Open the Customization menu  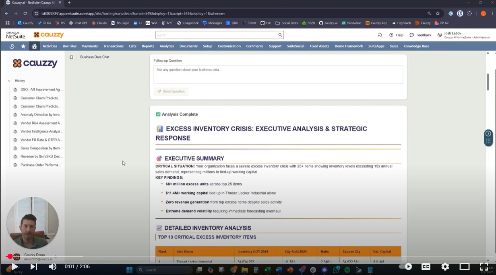229,46
